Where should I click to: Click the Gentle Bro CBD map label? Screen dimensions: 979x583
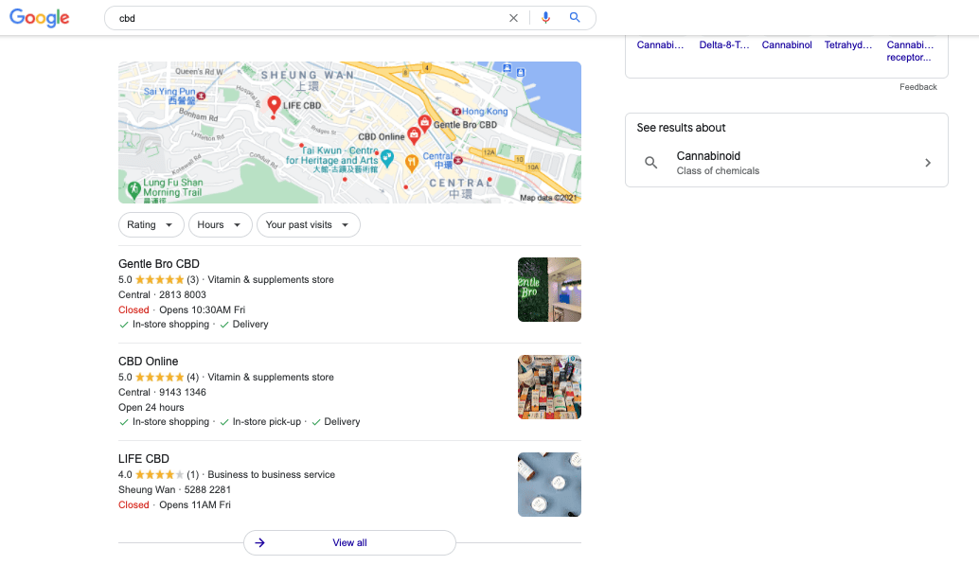(465, 125)
